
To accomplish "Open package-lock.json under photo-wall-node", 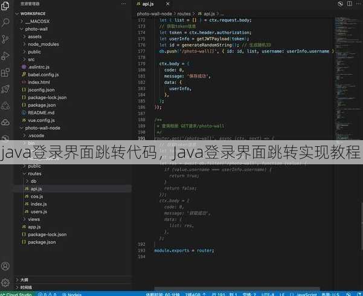I will [47, 234].
